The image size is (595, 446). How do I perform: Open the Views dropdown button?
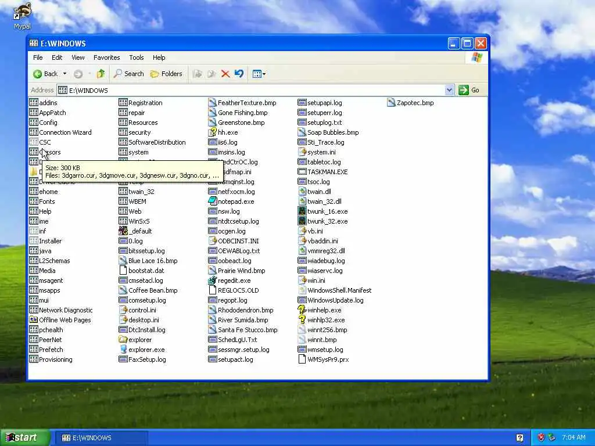259,74
